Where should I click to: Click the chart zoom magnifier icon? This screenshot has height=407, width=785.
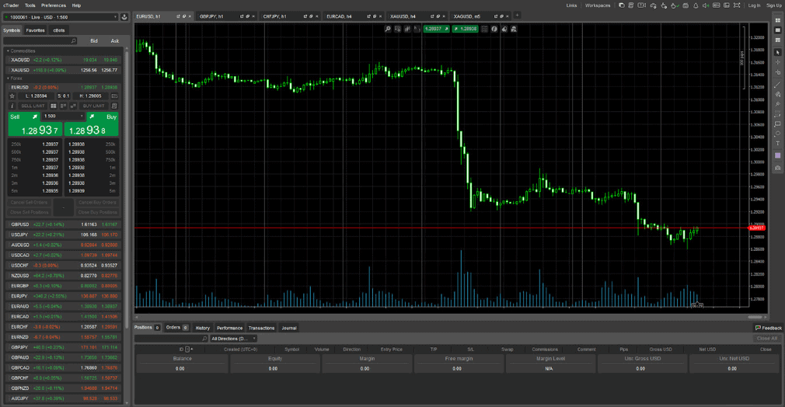click(x=388, y=29)
